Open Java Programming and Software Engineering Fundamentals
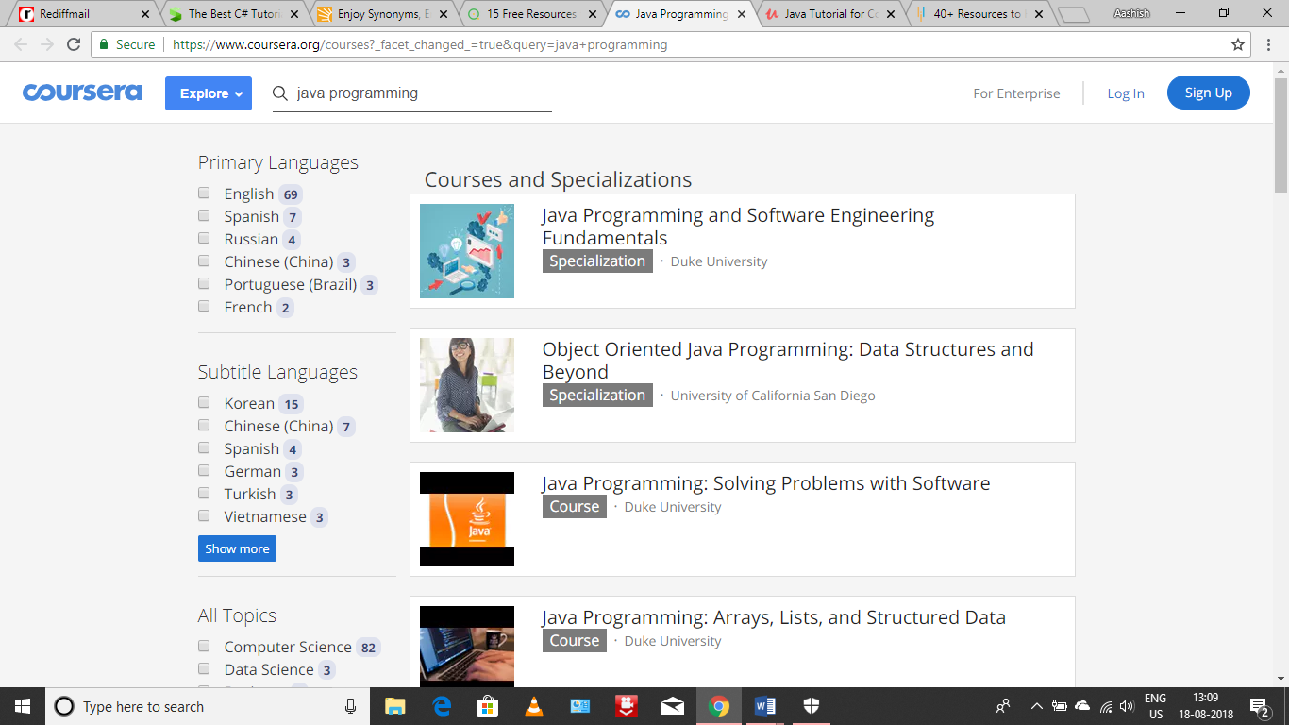 pyautogui.click(x=738, y=227)
